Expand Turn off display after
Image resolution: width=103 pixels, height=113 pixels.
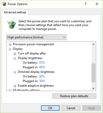coord(15,54)
